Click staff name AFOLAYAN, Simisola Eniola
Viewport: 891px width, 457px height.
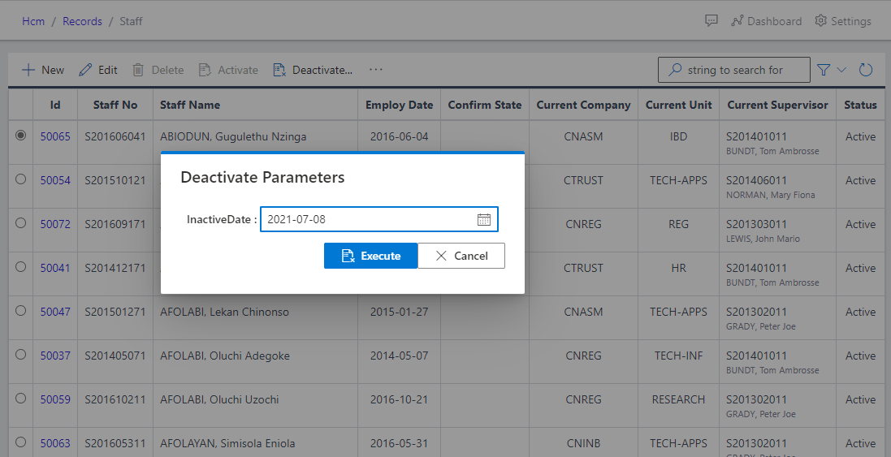(227, 443)
